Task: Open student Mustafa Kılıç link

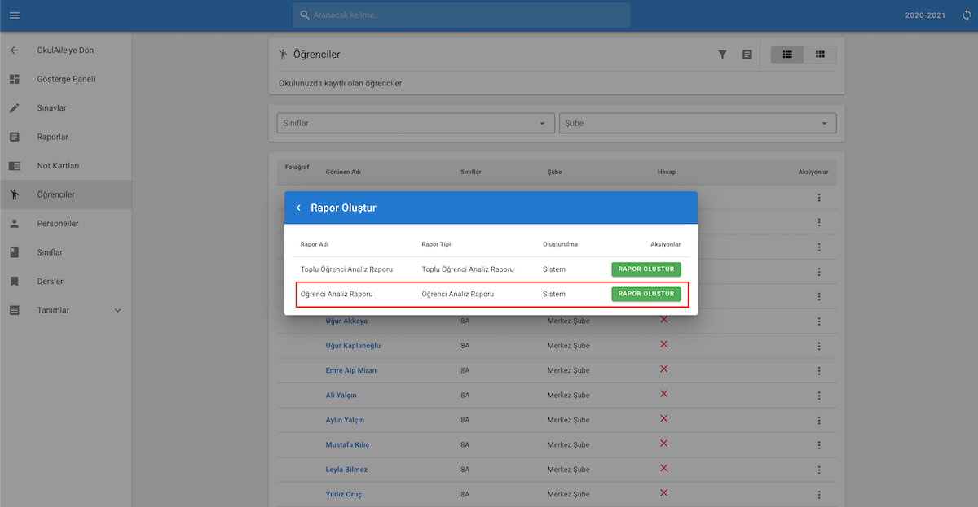Action: pyautogui.click(x=347, y=445)
